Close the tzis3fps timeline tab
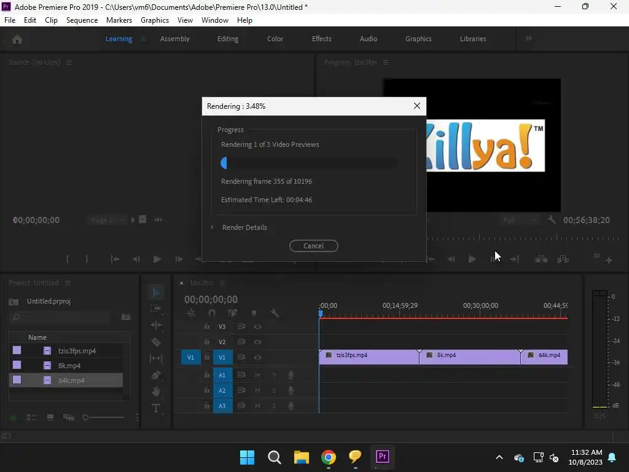The width and height of the screenshot is (629, 472). tap(181, 283)
